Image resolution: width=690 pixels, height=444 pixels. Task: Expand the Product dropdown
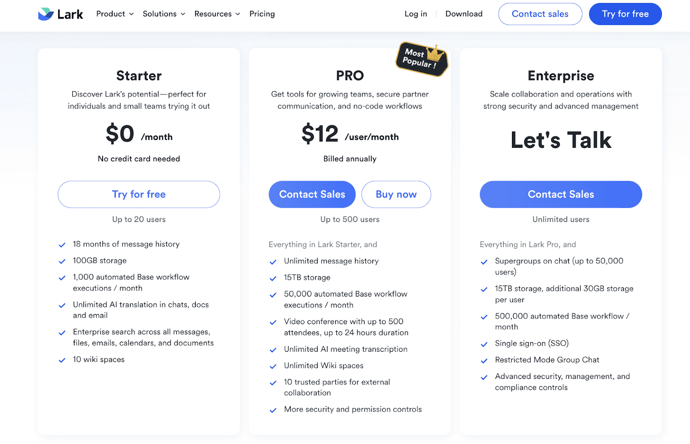point(114,14)
